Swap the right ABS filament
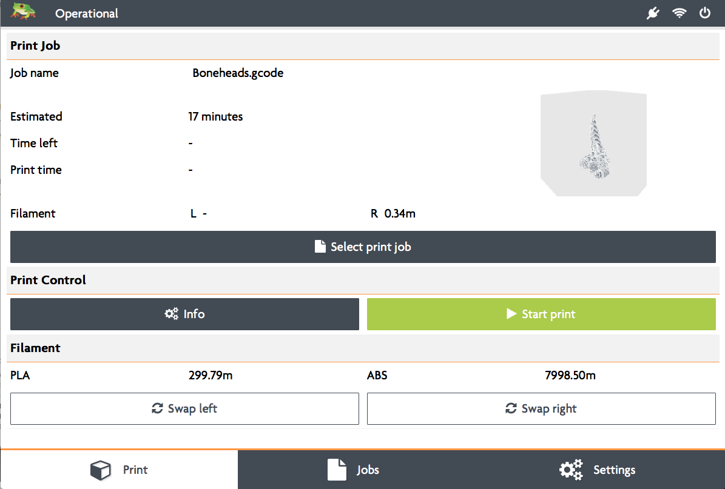725x489 pixels. pyautogui.click(x=541, y=408)
